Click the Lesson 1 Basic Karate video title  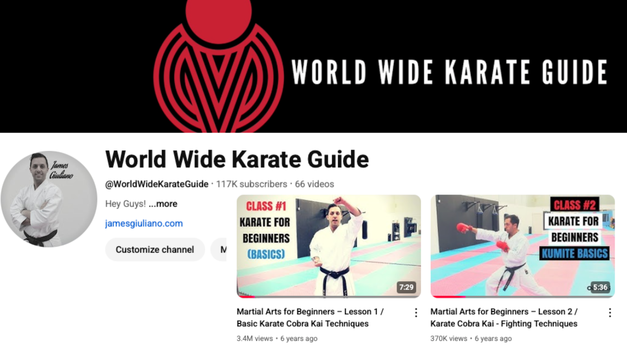click(x=310, y=317)
